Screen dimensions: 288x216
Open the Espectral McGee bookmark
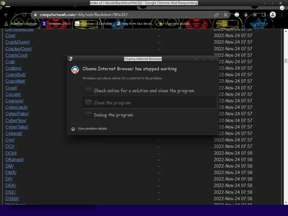(x=174, y=24)
